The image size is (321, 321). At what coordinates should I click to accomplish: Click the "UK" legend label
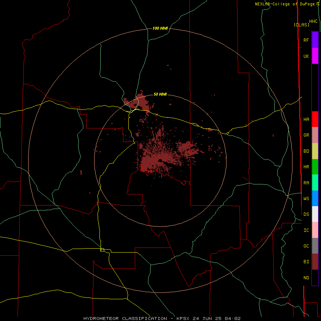pos(306,56)
